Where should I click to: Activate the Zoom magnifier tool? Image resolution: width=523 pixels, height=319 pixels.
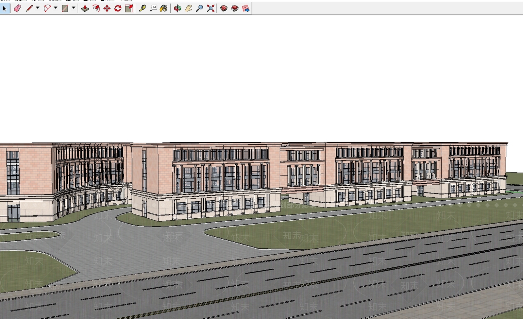coord(199,8)
